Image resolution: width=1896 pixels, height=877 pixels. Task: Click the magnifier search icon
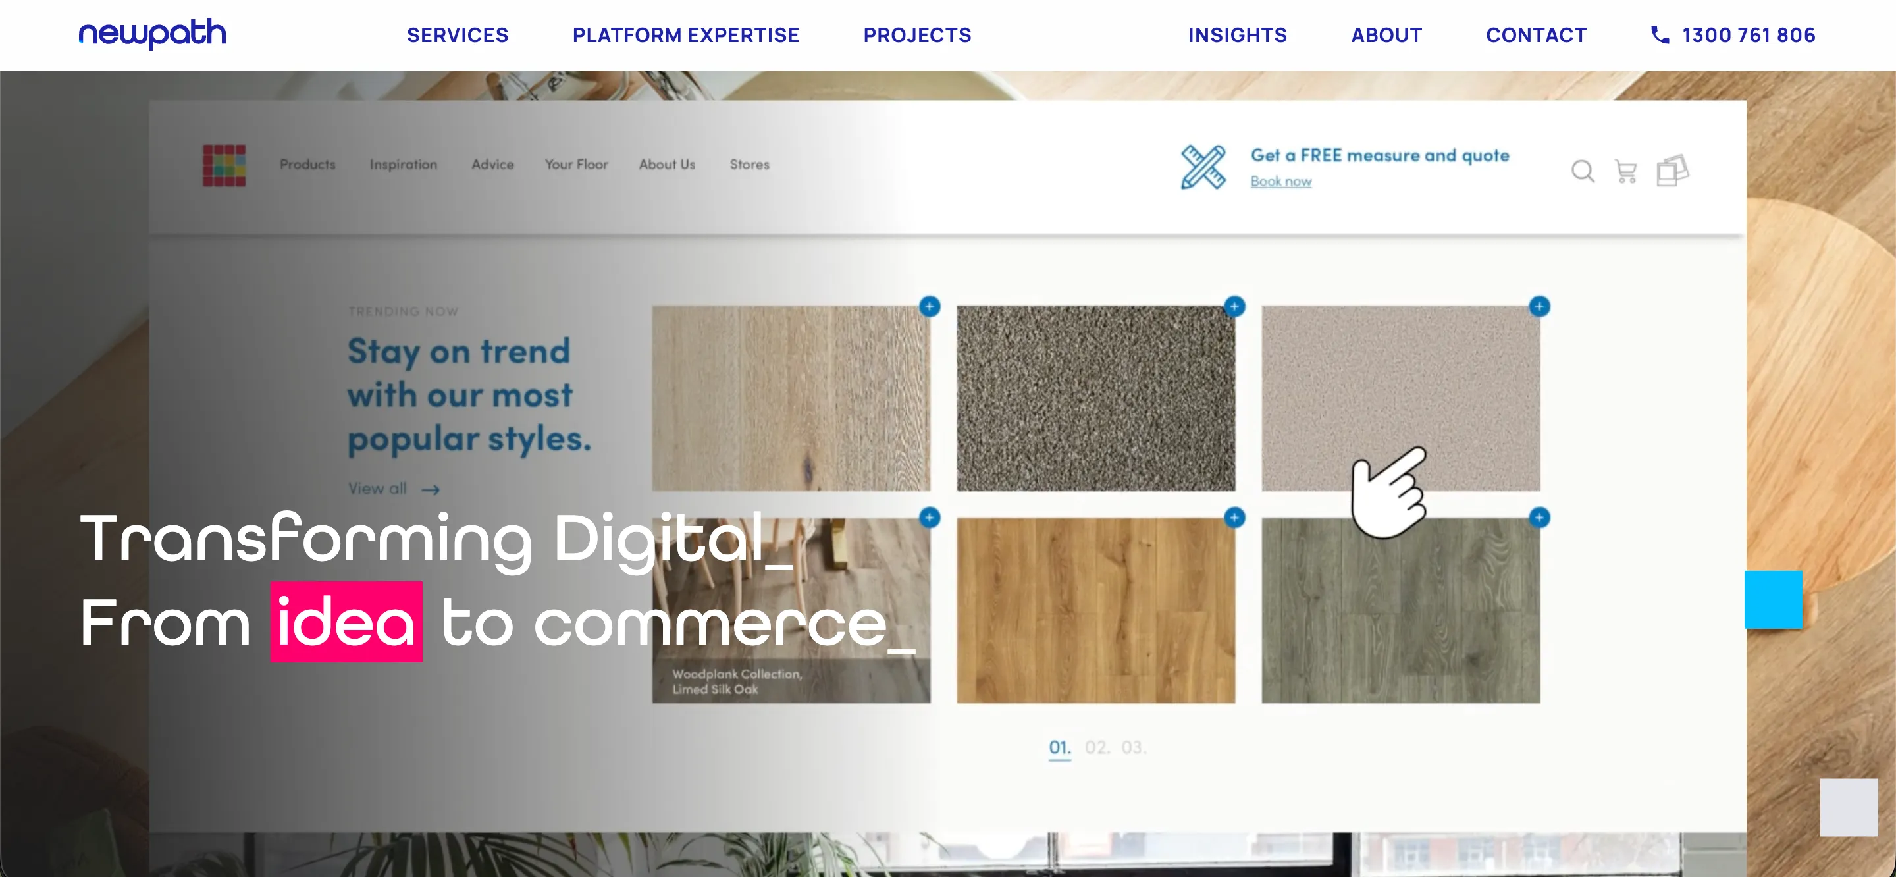coord(1583,172)
